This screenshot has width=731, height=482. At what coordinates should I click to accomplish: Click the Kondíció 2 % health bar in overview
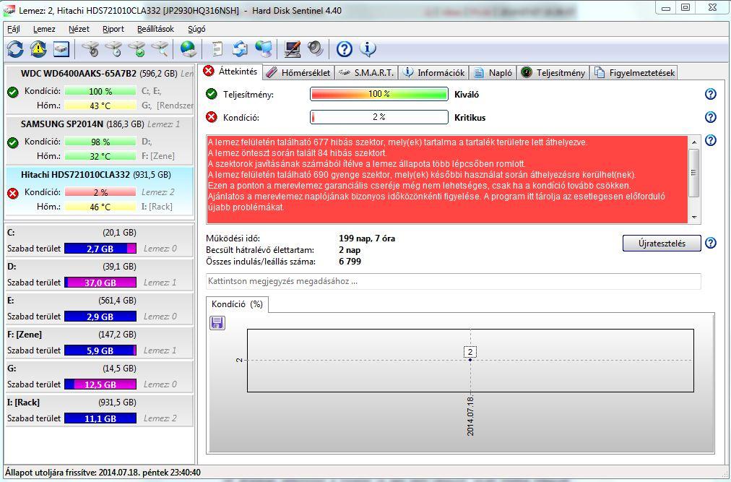coord(379,117)
